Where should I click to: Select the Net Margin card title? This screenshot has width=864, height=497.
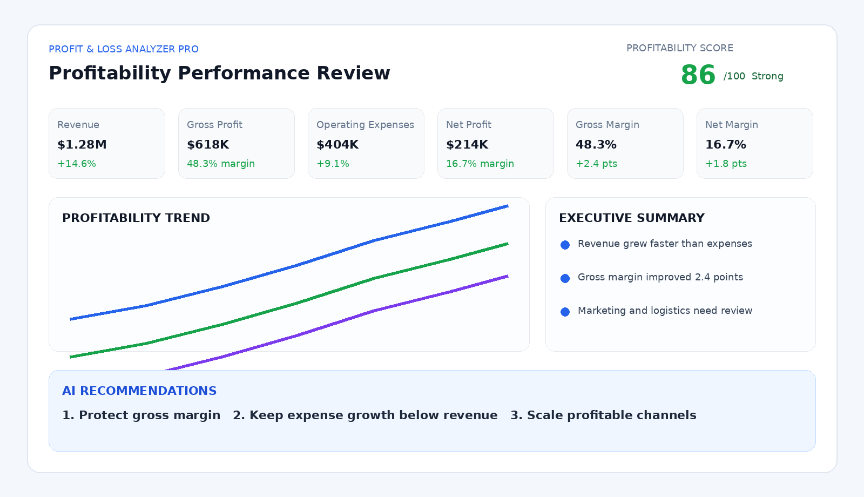[x=732, y=125]
